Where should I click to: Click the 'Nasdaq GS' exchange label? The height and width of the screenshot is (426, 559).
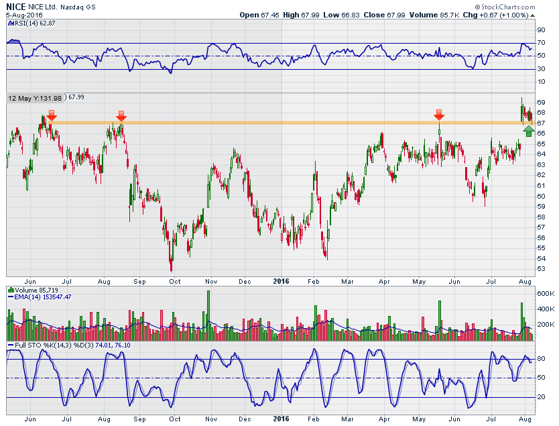(78, 7)
